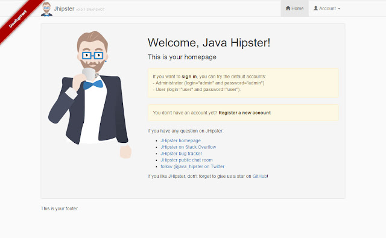Viewport: 386px width, 238px height.
Task: Open follow @java_hipster on Twitter link
Action: tap(192, 166)
